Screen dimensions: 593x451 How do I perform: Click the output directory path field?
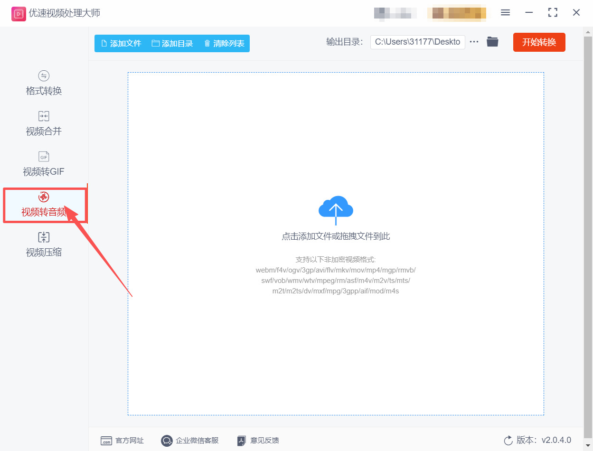(x=418, y=42)
